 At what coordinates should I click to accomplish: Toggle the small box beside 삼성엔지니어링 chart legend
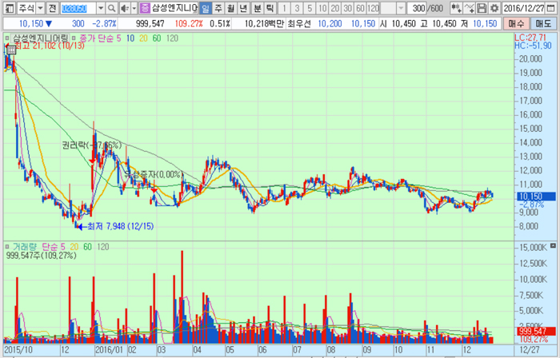click(8, 38)
